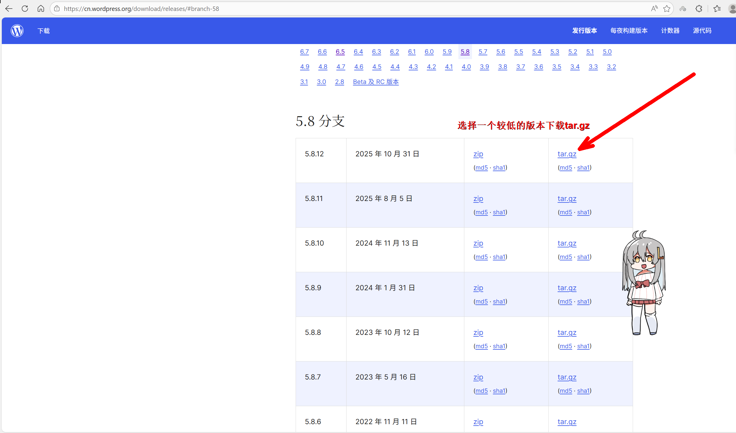Viewport: 736px width, 433px height.
Task: Go to browser home page icon
Action: pos(41,9)
